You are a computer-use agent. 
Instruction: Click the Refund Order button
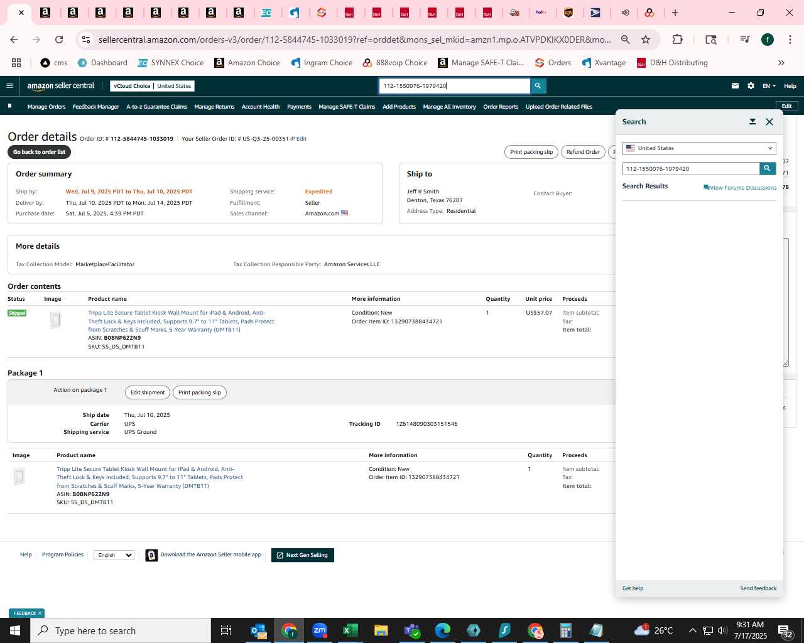583,152
